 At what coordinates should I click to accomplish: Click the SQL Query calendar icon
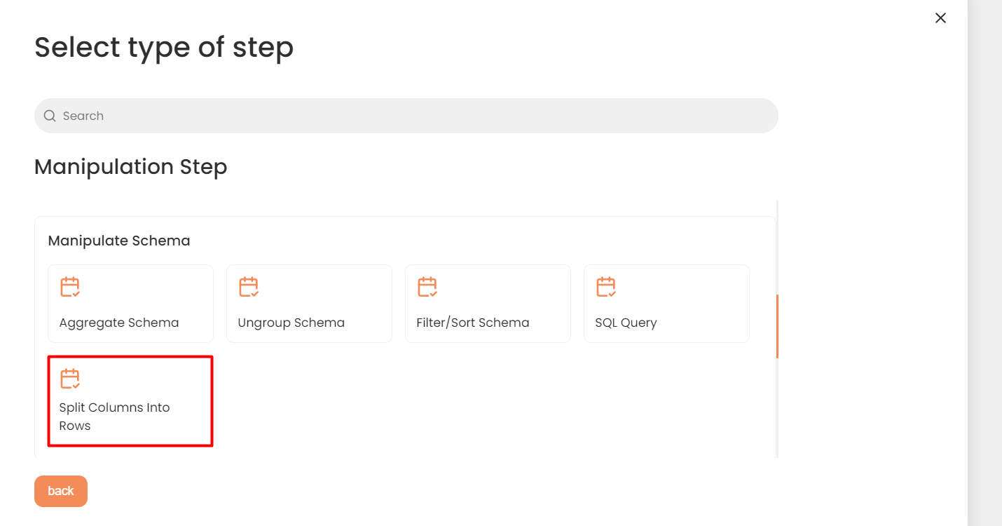(606, 287)
